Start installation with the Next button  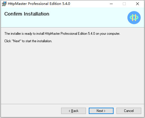[x=101, y=111]
